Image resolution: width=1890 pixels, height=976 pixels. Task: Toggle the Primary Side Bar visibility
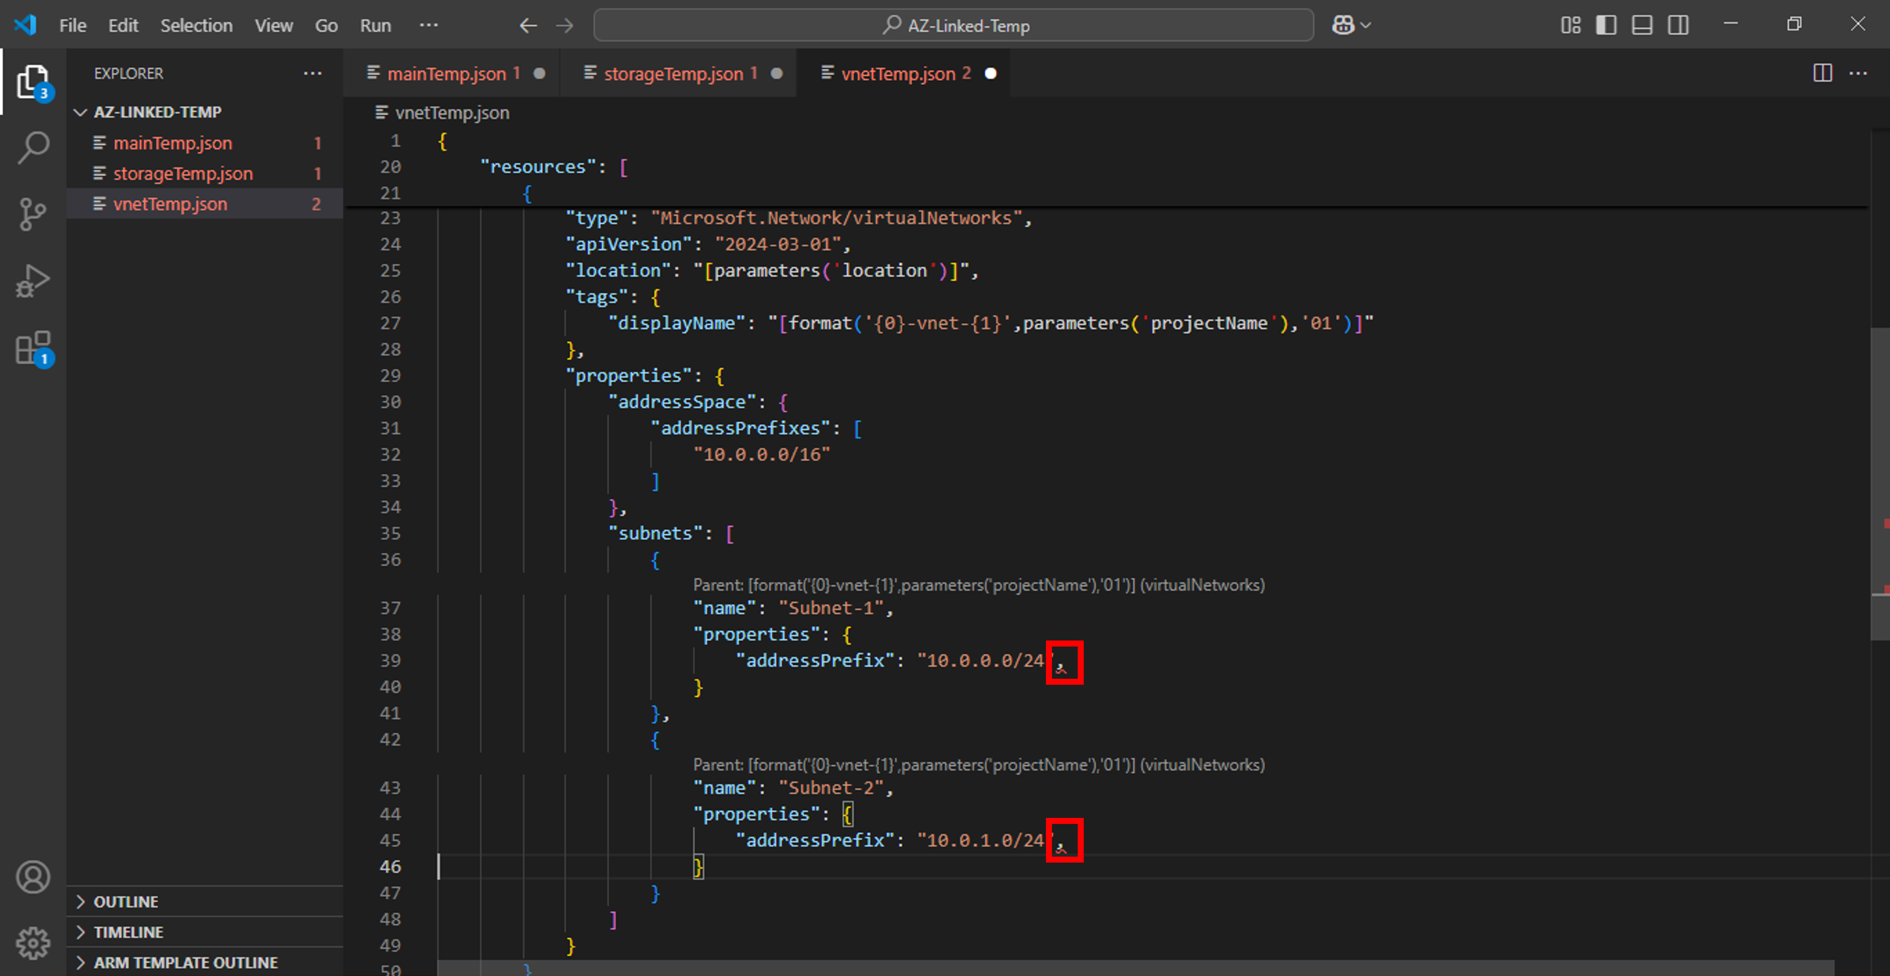coord(1606,24)
